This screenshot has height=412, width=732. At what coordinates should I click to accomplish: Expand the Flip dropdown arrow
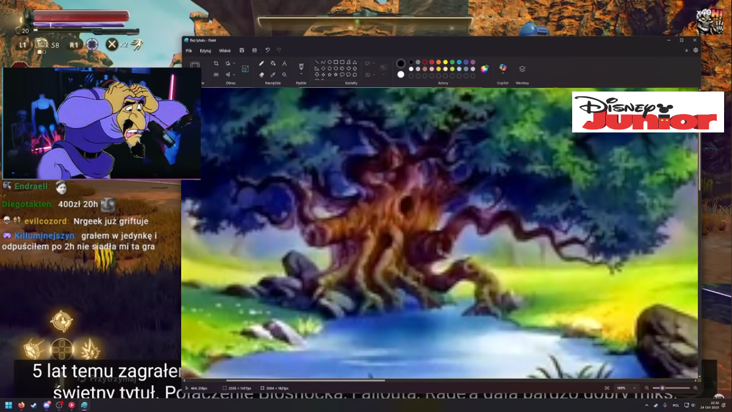click(x=234, y=74)
